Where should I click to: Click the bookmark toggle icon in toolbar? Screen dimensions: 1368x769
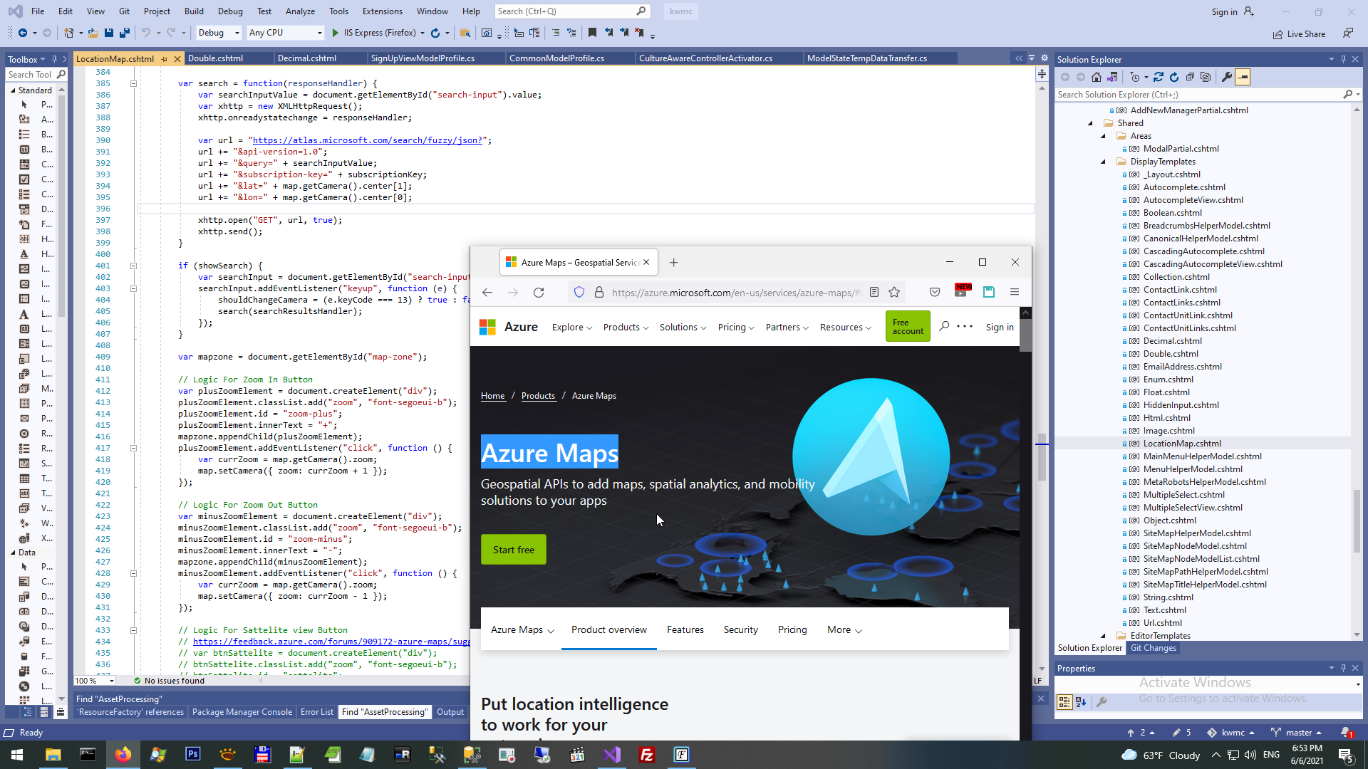592,33
